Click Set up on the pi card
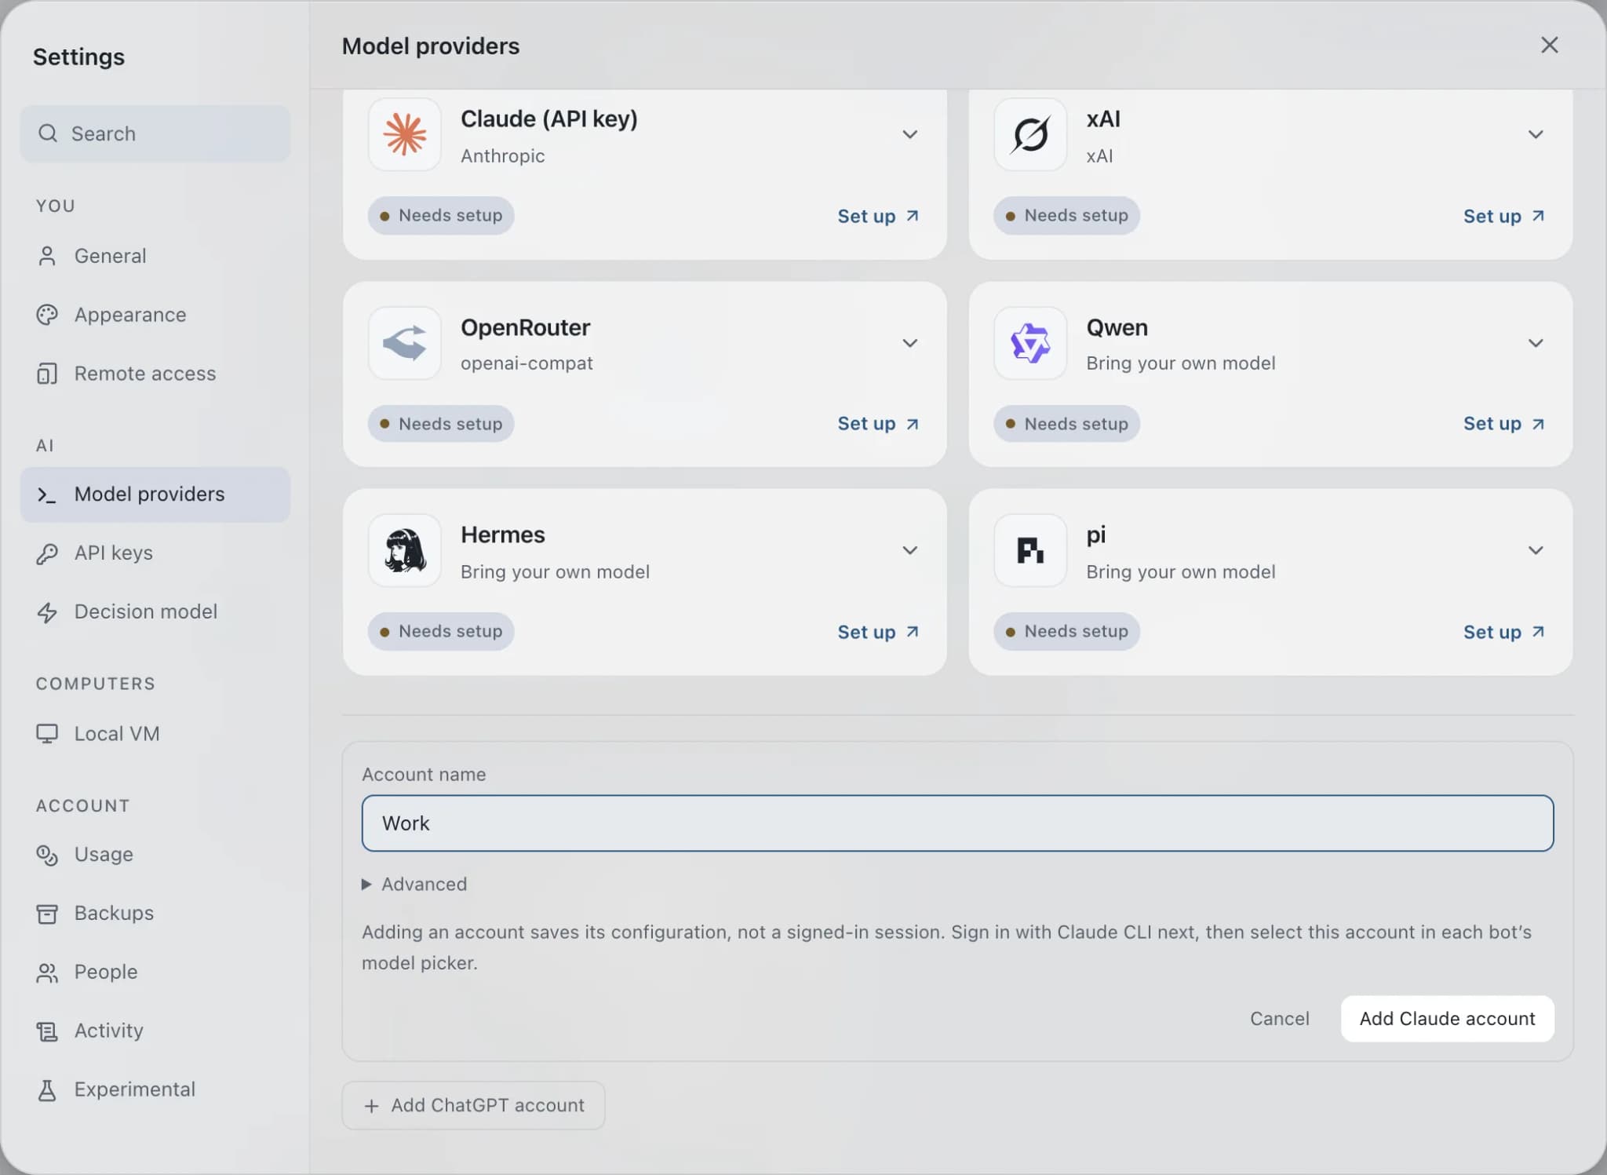 (1504, 632)
